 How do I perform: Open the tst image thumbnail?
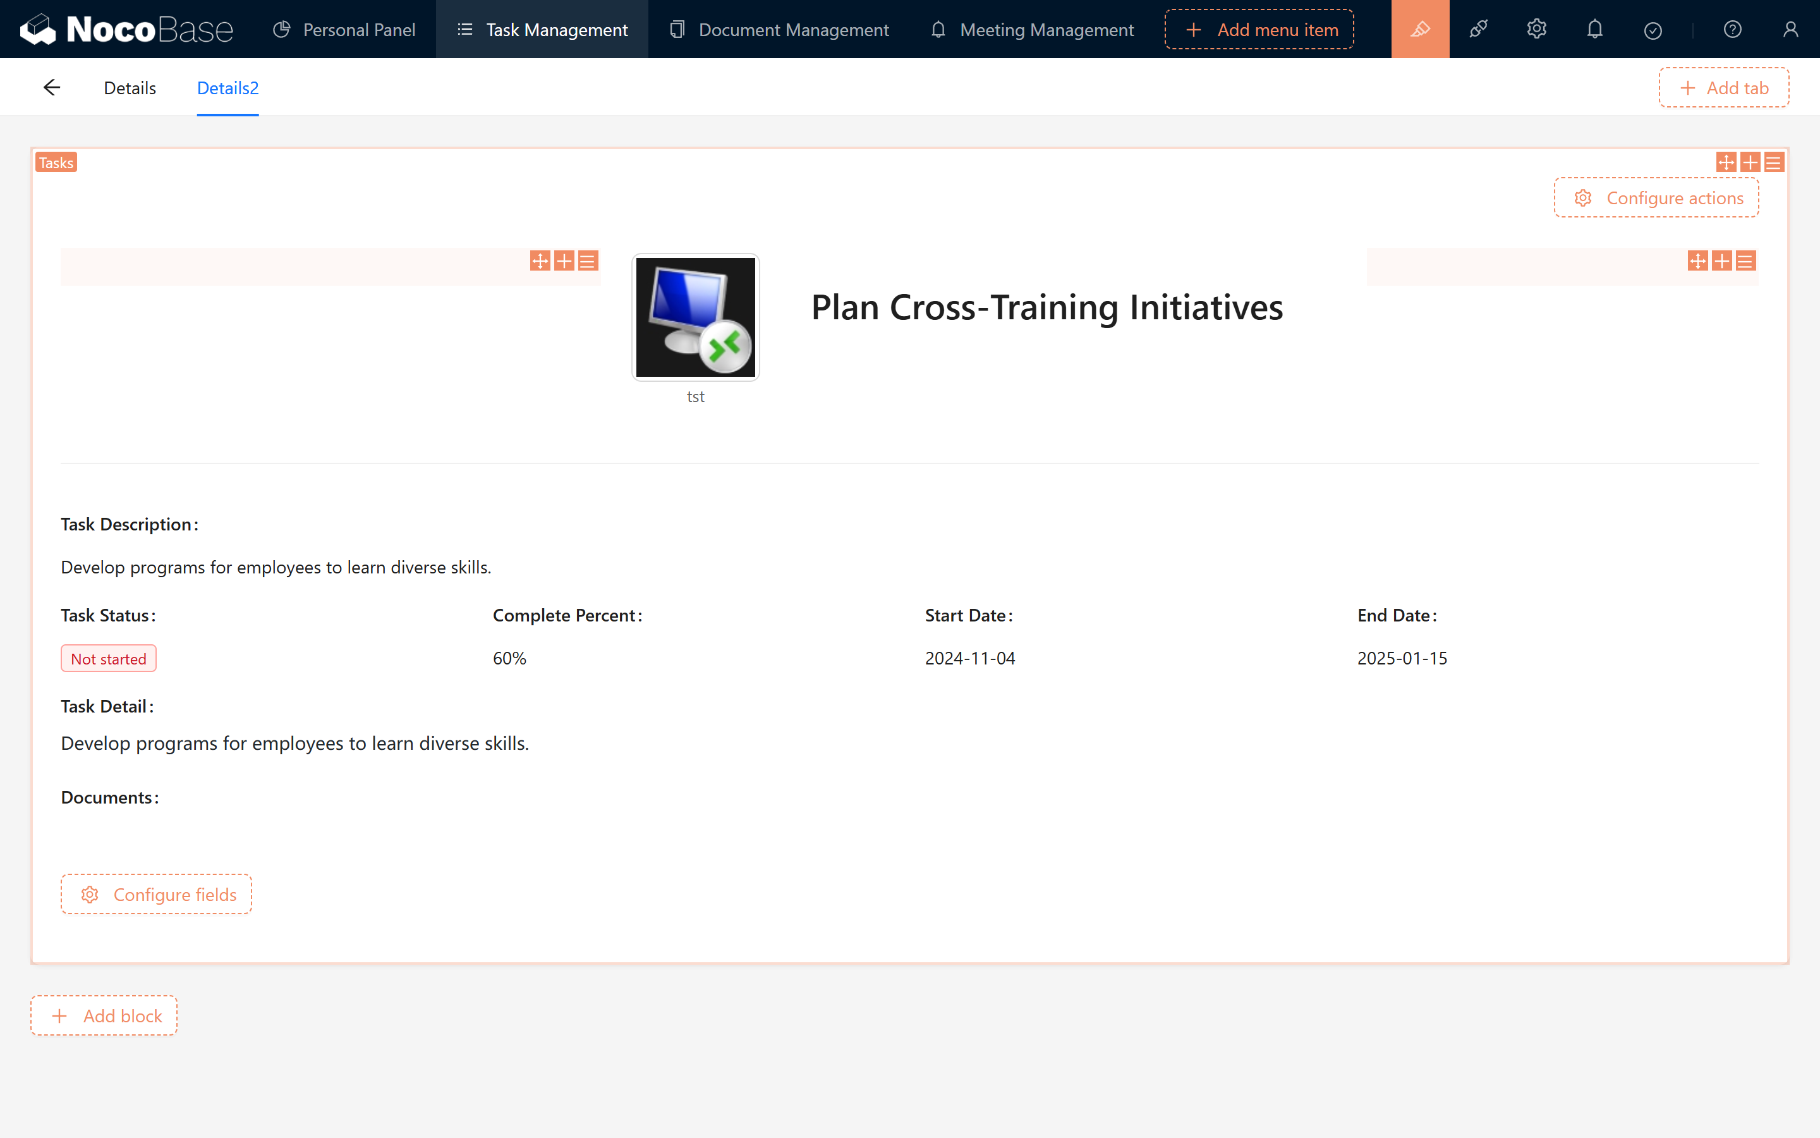pos(696,317)
